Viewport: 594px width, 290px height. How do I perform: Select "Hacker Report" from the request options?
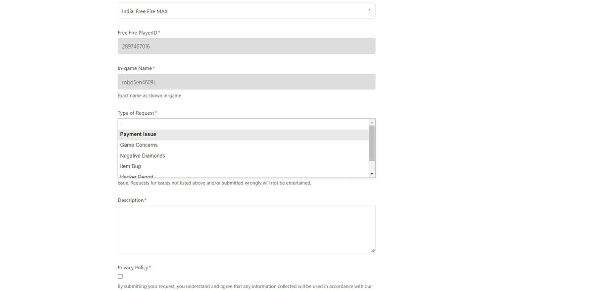pos(137,176)
